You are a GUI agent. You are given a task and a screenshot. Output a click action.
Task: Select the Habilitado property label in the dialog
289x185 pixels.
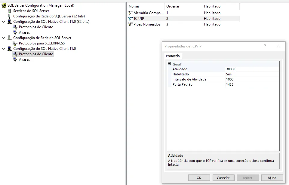click(181, 74)
